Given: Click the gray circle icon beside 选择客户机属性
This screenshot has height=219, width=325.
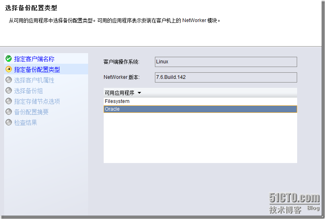Looking at the screenshot, I should click(9, 80).
